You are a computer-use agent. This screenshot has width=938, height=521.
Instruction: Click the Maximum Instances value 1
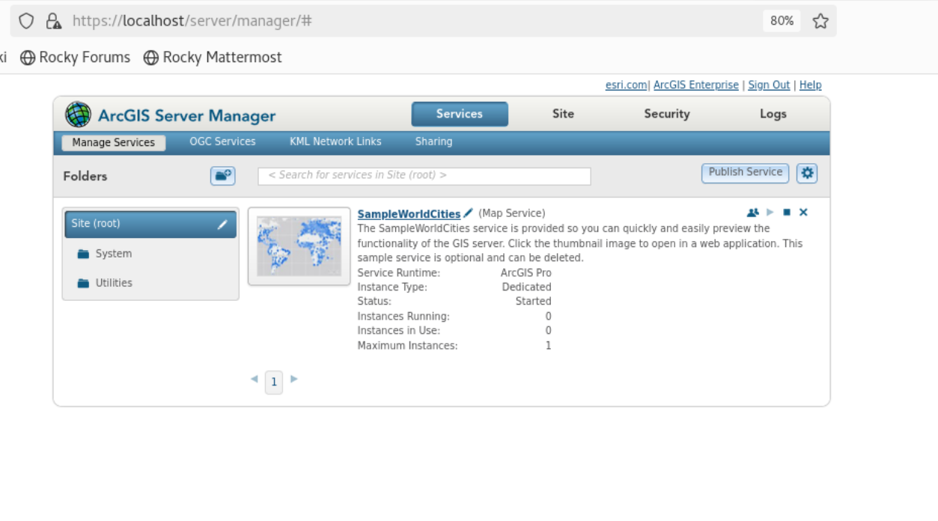point(549,345)
